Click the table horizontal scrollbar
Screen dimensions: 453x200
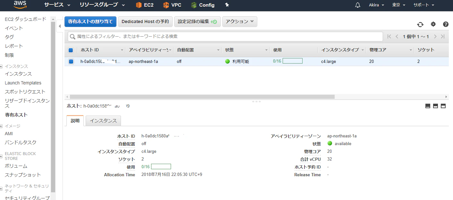point(202,97)
